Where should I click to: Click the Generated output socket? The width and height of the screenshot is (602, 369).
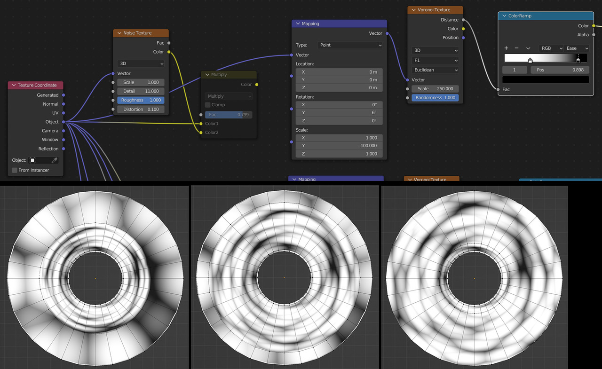(63, 95)
